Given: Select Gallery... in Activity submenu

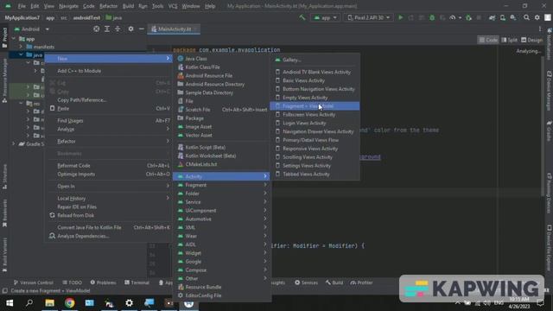Looking at the screenshot, I should coord(315,60).
